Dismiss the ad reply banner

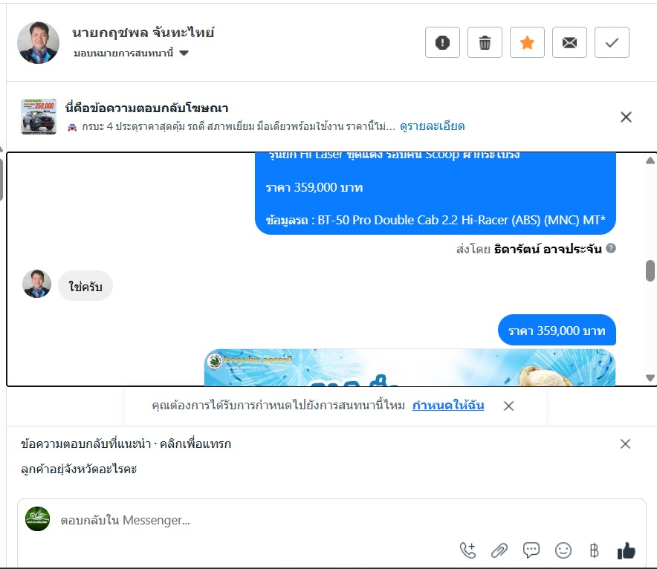click(x=626, y=117)
